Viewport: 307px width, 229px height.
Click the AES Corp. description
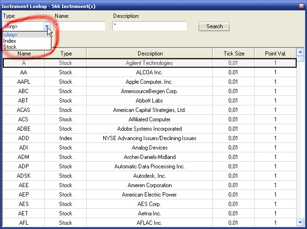click(x=149, y=204)
